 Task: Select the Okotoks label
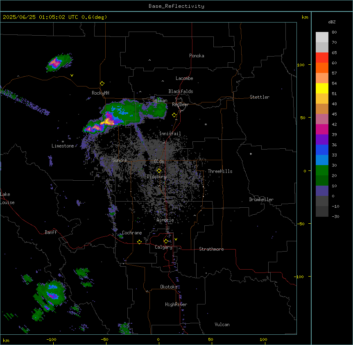click(169, 287)
